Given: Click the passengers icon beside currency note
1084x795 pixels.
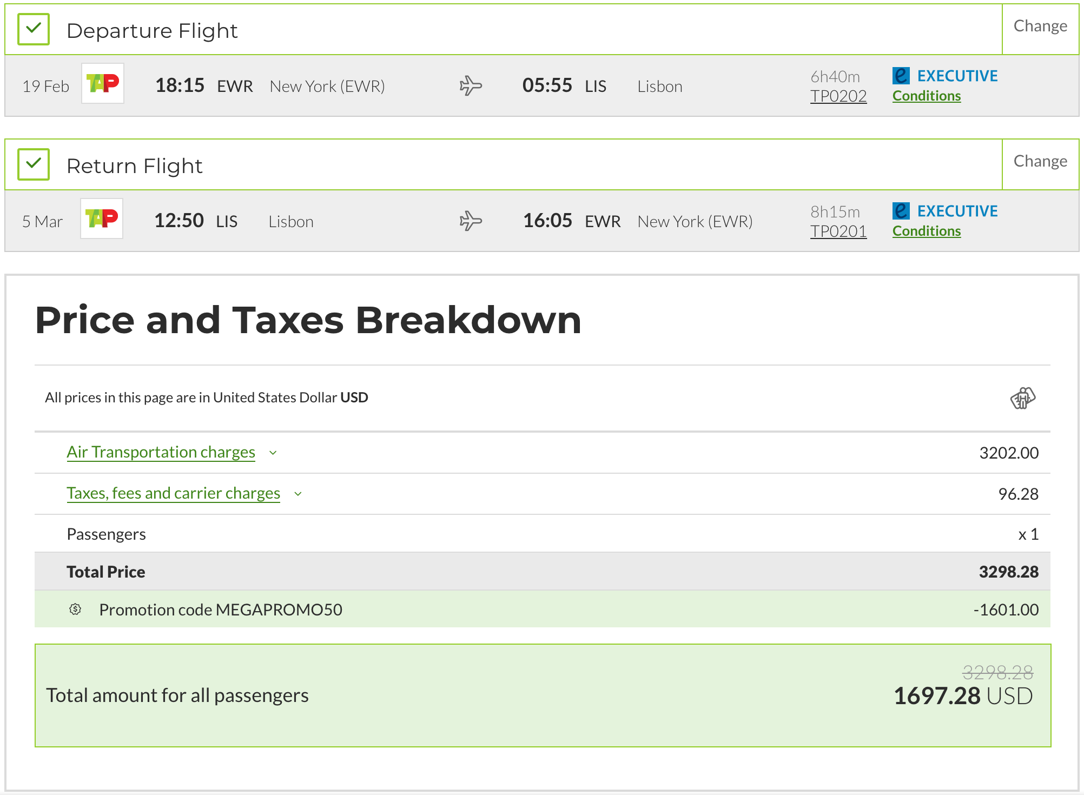Looking at the screenshot, I should click(1022, 398).
